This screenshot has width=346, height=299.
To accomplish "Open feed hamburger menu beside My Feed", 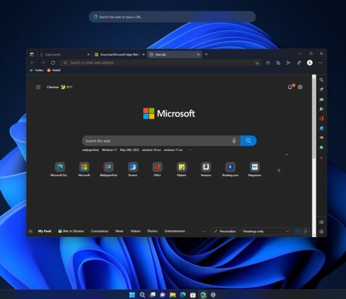I will pyautogui.click(x=30, y=231).
